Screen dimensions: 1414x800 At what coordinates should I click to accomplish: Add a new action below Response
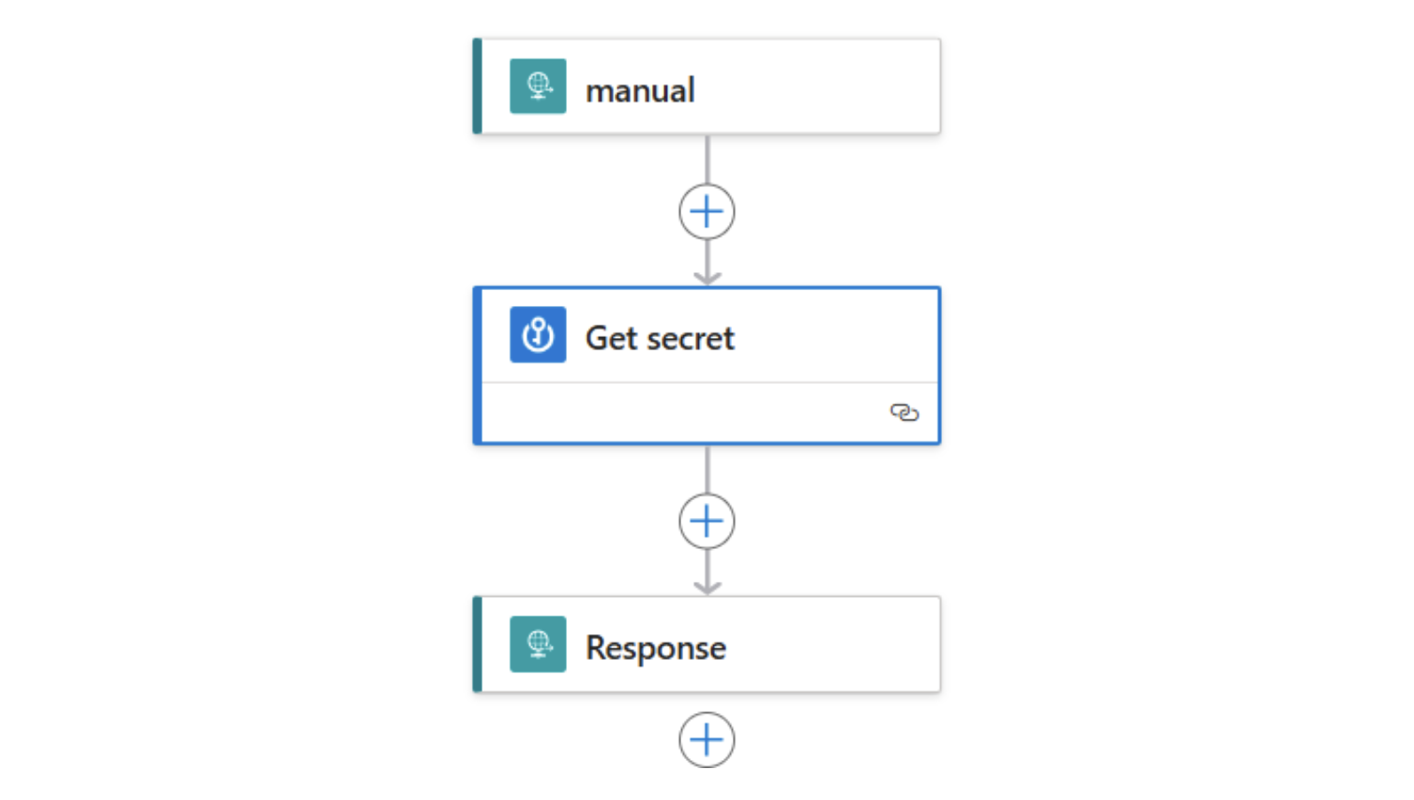click(707, 740)
